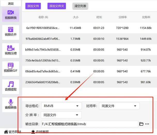Viewport: 157px width, 135px height.
Task: Open the 音频提取 audio extraction icon
Action: tap(11, 84)
